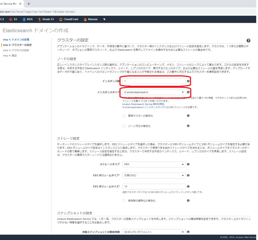
Task: Show info for インスタンス数 field
Action: (188, 81)
